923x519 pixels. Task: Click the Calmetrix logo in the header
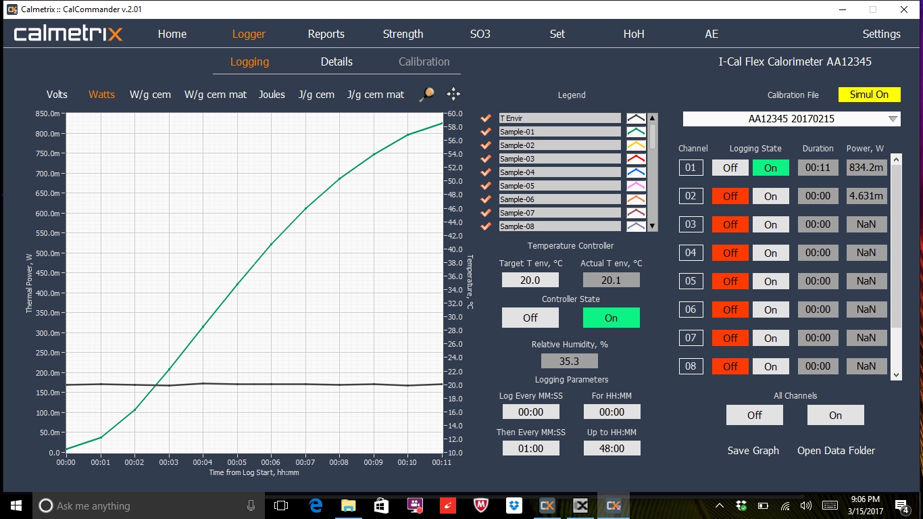coord(68,34)
